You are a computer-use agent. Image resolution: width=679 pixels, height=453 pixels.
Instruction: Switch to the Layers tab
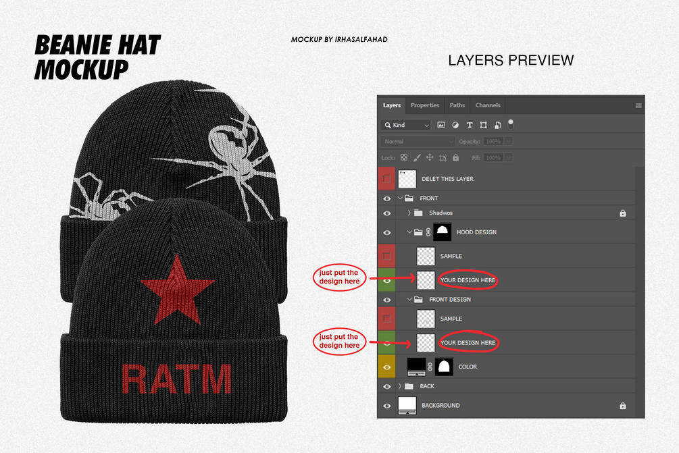point(391,105)
